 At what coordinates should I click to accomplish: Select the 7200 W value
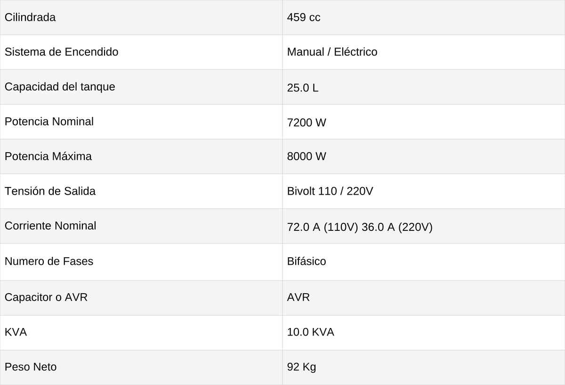coord(307,123)
